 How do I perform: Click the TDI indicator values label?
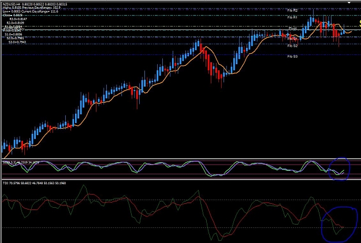pos(34,183)
